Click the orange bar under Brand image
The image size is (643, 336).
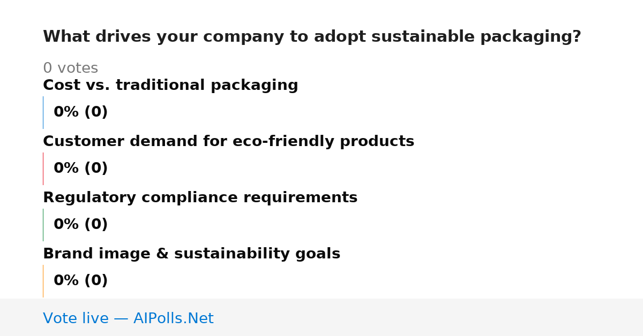43,281
